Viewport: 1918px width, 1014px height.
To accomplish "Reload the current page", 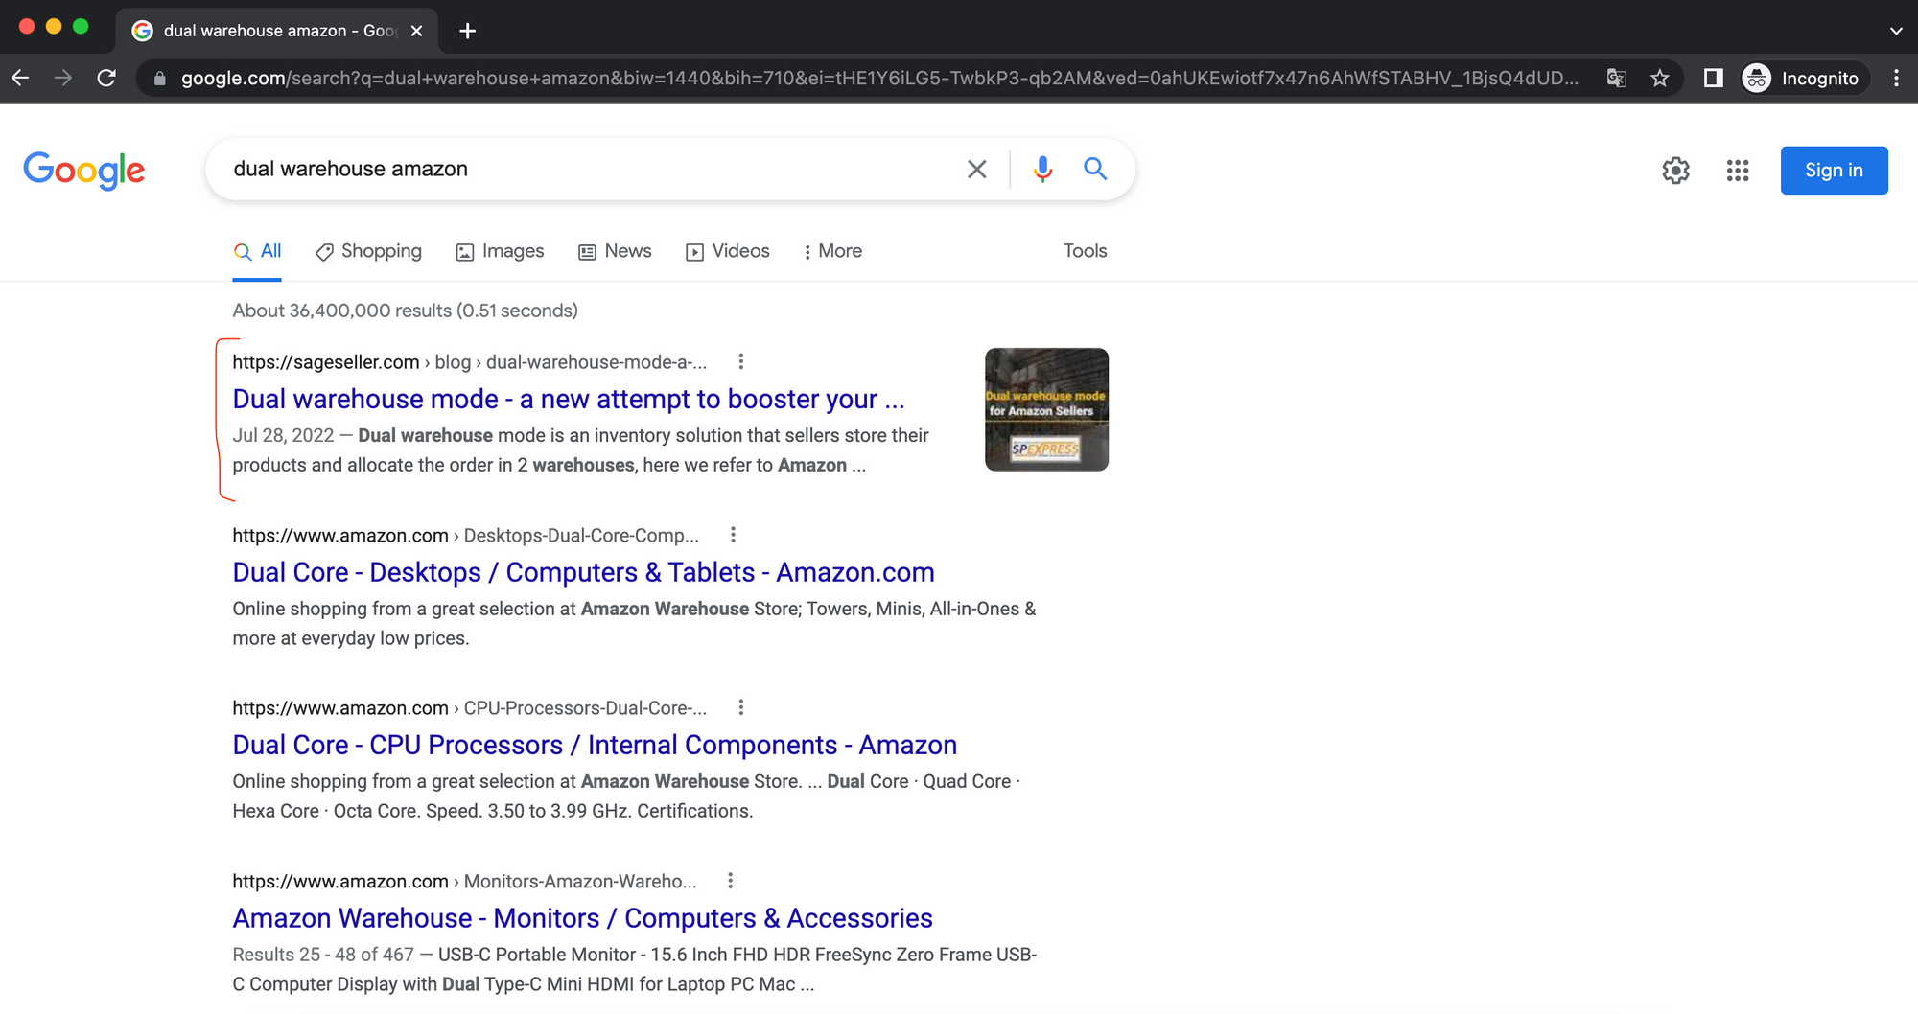I will coord(106,78).
